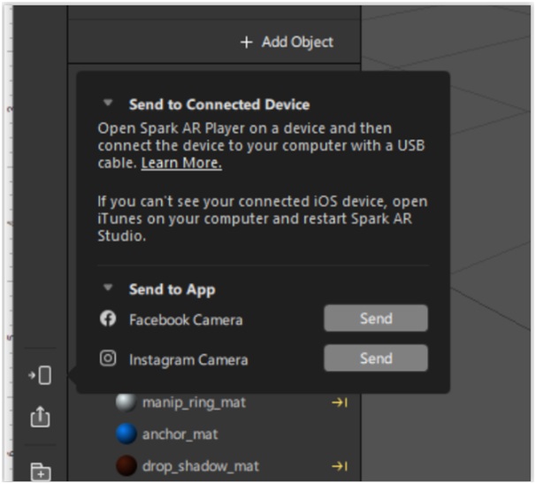The width and height of the screenshot is (536, 484).
Task: Collapse the Send to App section
Action: click(x=108, y=287)
